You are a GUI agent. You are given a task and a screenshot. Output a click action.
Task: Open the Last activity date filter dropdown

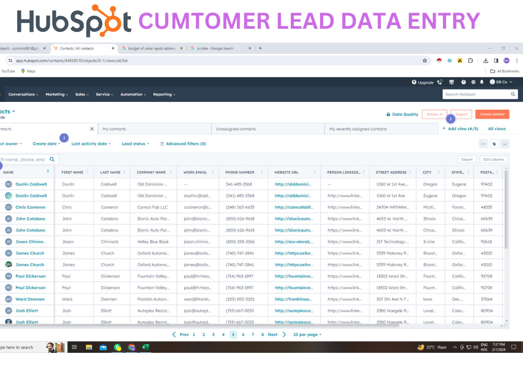tap(90, 144)
